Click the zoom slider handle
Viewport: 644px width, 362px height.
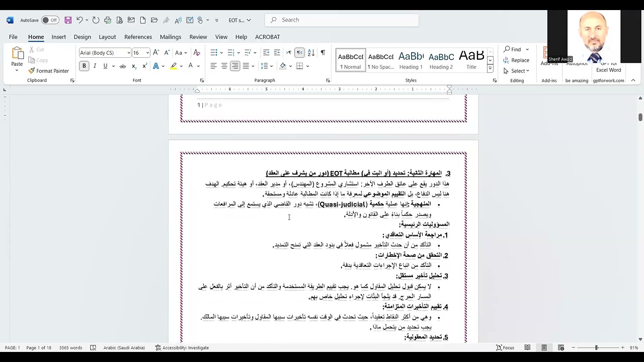(x=596, y=347)
